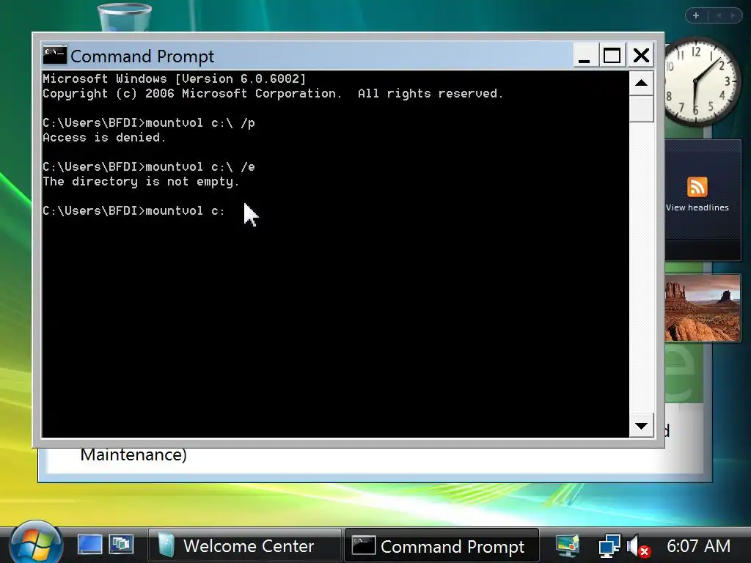Click the vertical scrollbar thumb in Command Prompt
The image size is (751, 563).
(641, 108)
